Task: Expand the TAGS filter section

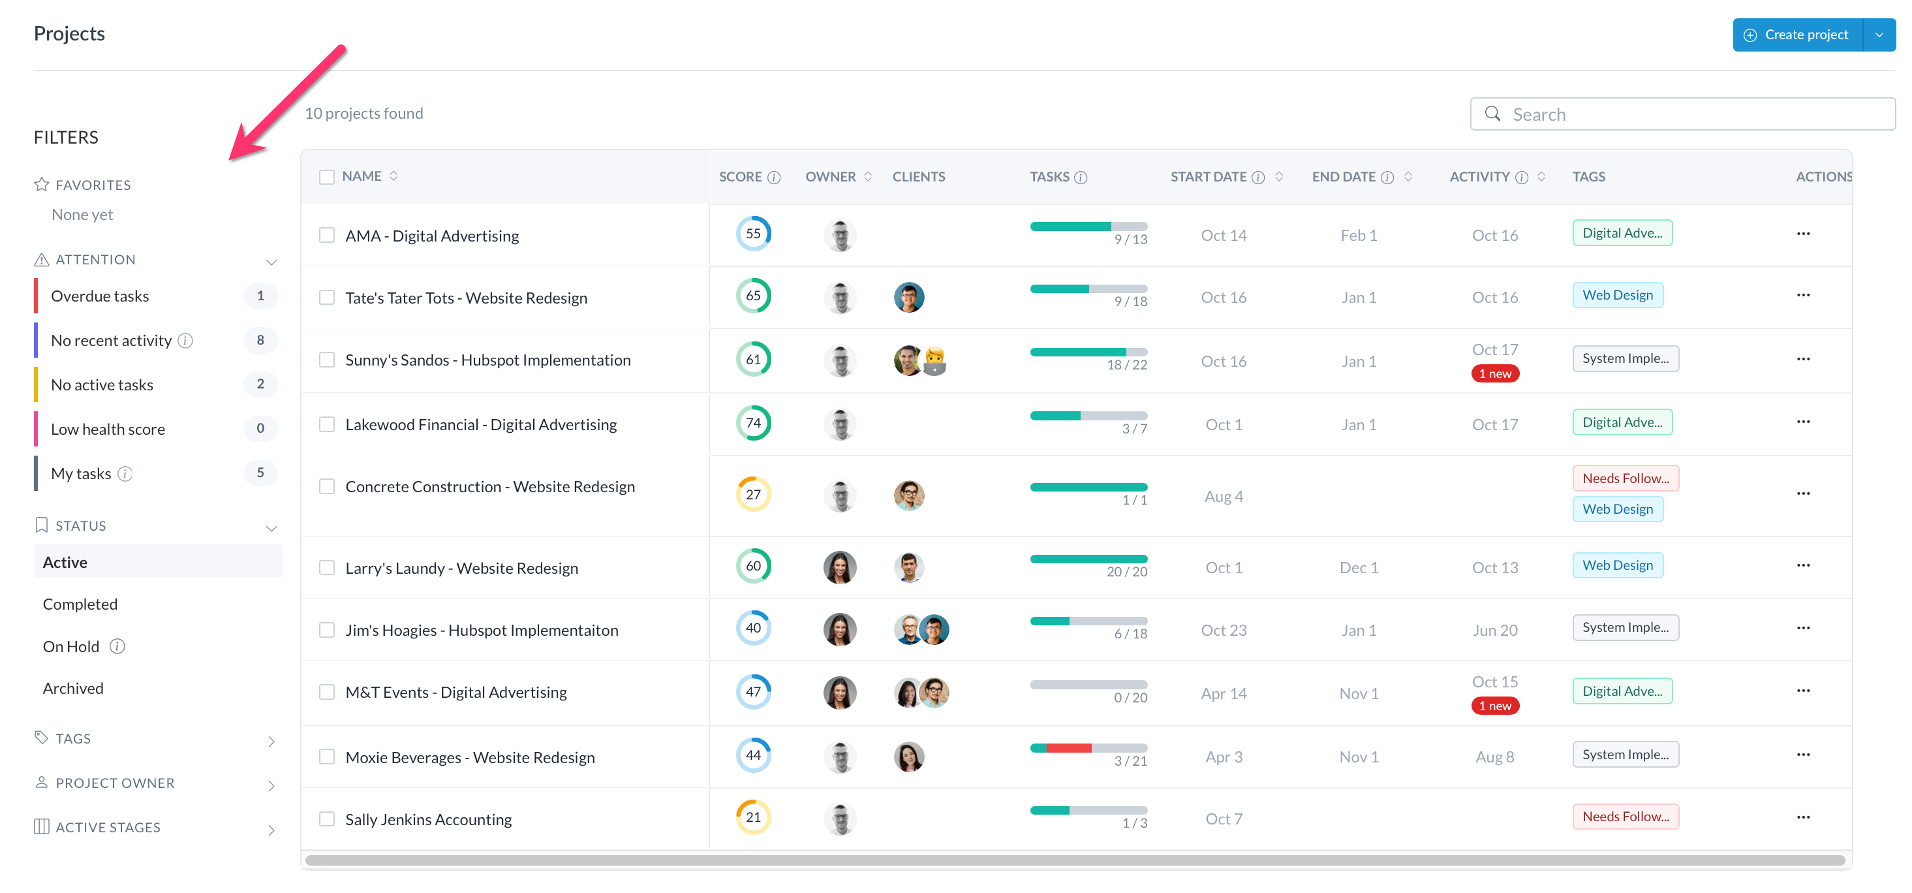Action: (271, 741)
